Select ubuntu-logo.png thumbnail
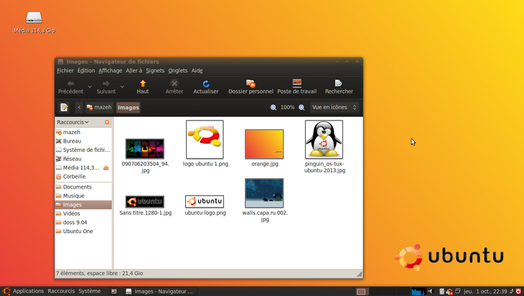 click(x=205, y=202)
